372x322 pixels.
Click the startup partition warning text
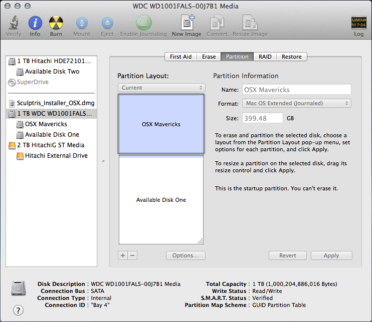[276, 188]
